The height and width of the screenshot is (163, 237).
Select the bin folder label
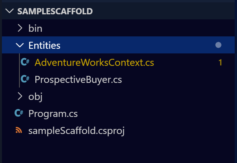point(35,28)
